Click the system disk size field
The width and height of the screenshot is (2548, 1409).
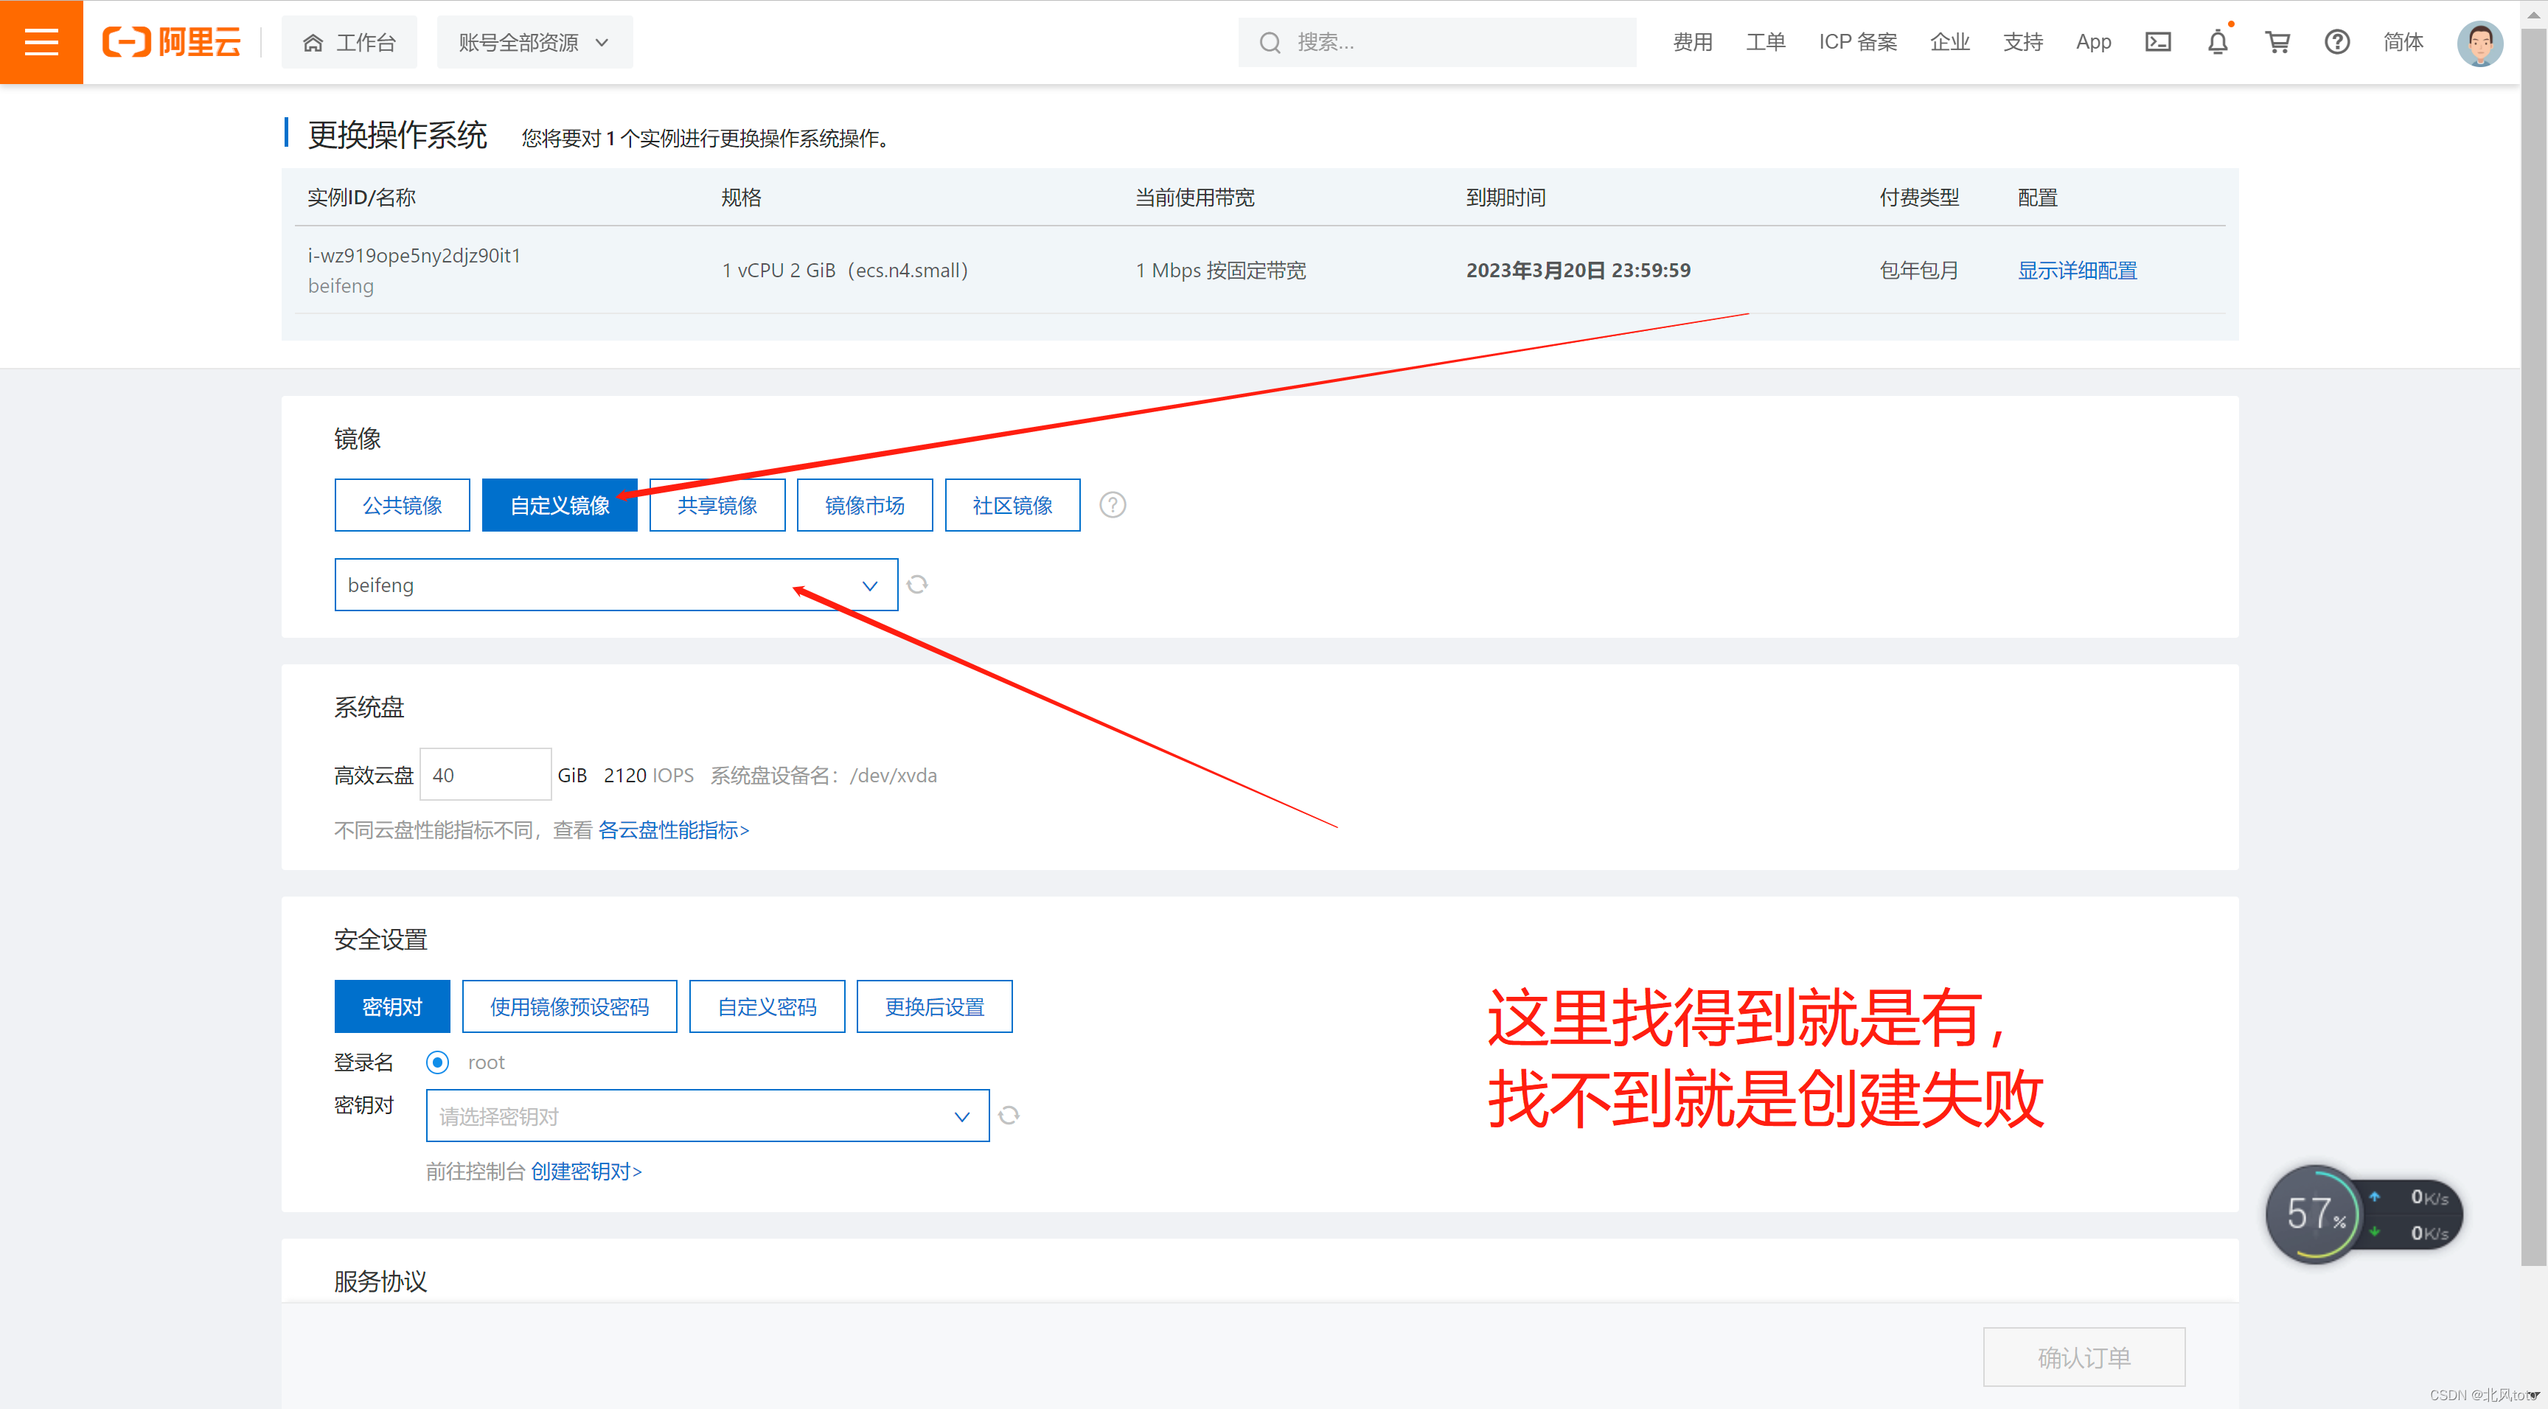coord(484,775)
